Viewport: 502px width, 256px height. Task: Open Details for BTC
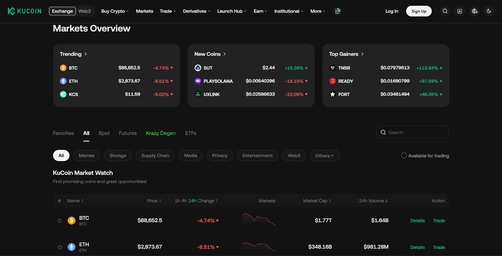[x=417, y=220]
